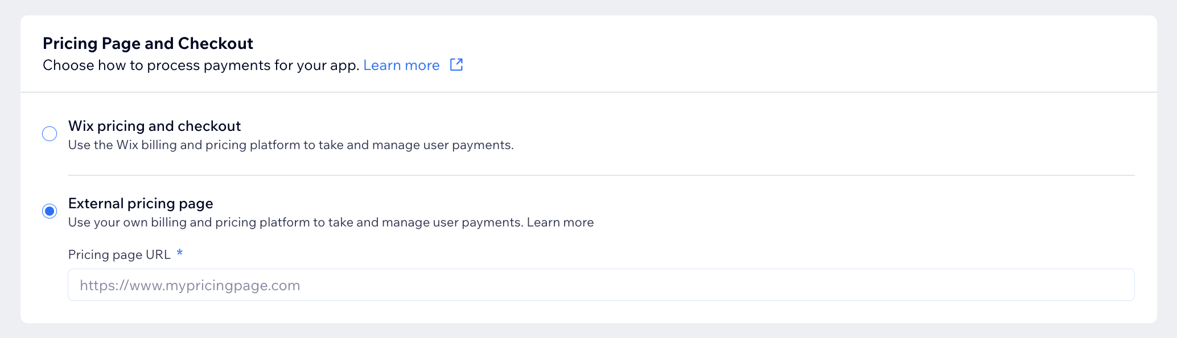
Task: Focus the Pricing page URL input field
Action: pos(601,285)
